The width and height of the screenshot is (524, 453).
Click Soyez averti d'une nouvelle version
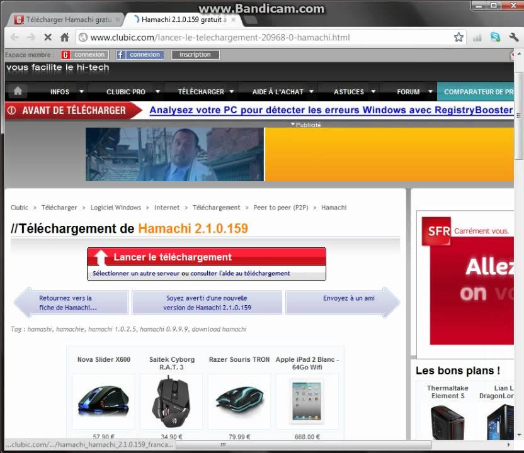point(207,303)
